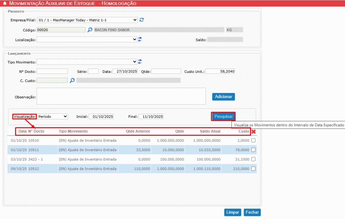This screenshot has height=219, width=345.
Task: Open the Empresa/Filial dropdown
Action: tap(87, 20)
